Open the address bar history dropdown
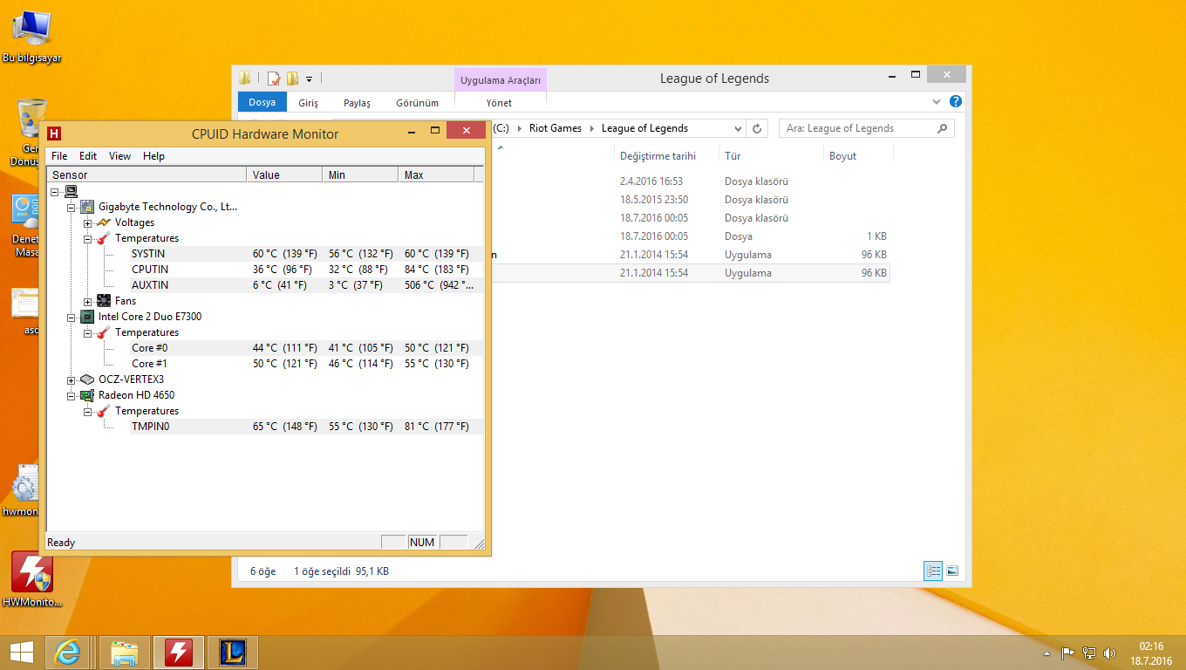Viewport: 1186px width, 670px height. 738,128
